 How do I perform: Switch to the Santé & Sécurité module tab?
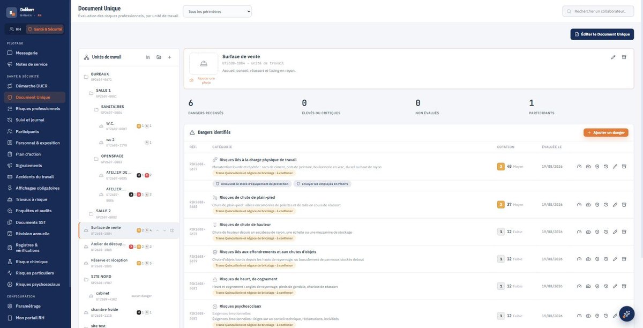click(45, 29)
